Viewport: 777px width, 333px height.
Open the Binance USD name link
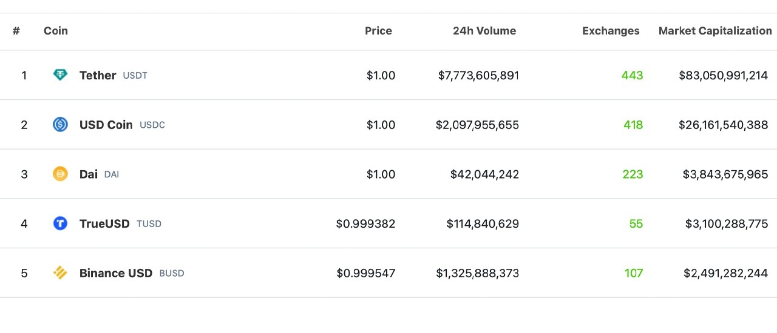pos(116,273)
